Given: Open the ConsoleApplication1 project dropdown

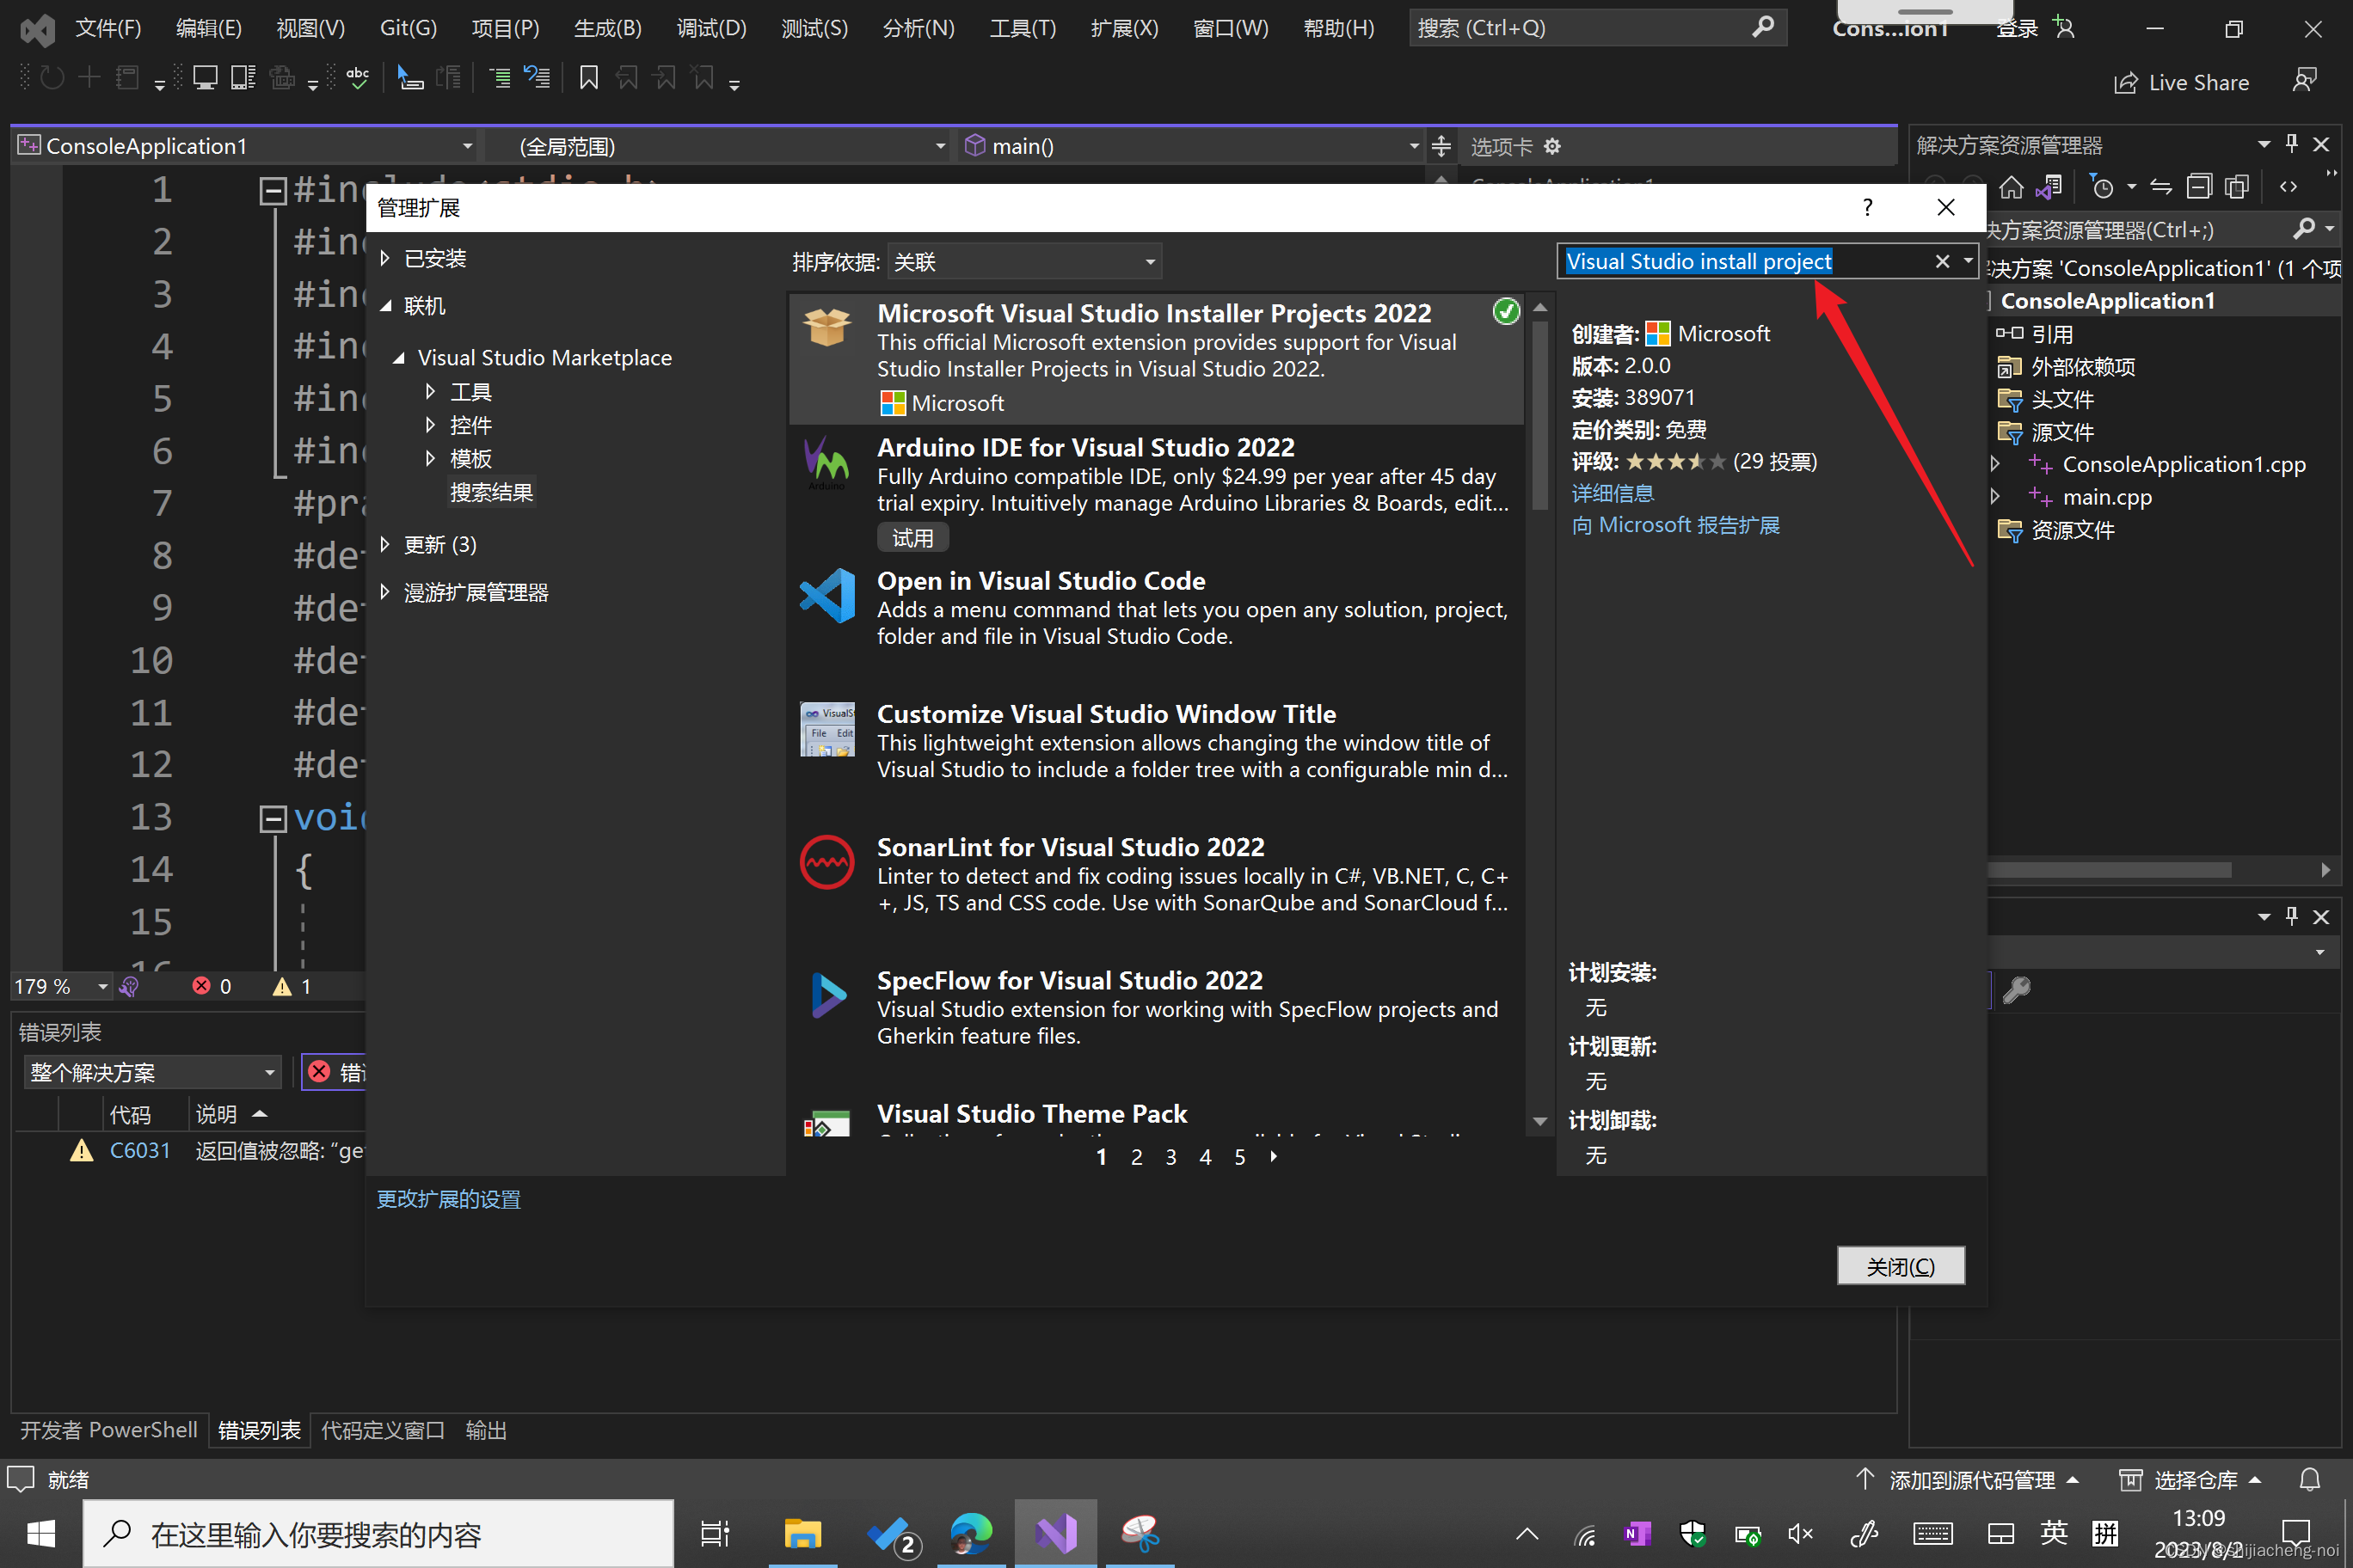Looking at the screenshot, I should point(245,147).
